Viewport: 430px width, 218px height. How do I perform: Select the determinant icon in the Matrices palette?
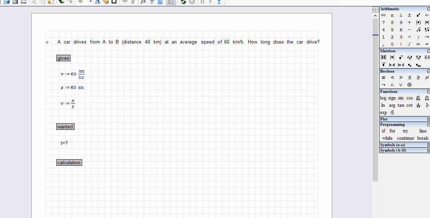(x=392, y=56)
